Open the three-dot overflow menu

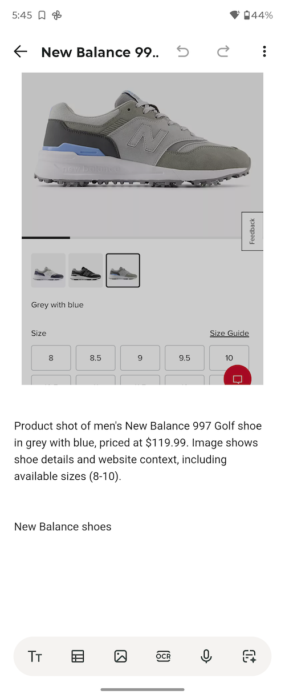[264, 52]
